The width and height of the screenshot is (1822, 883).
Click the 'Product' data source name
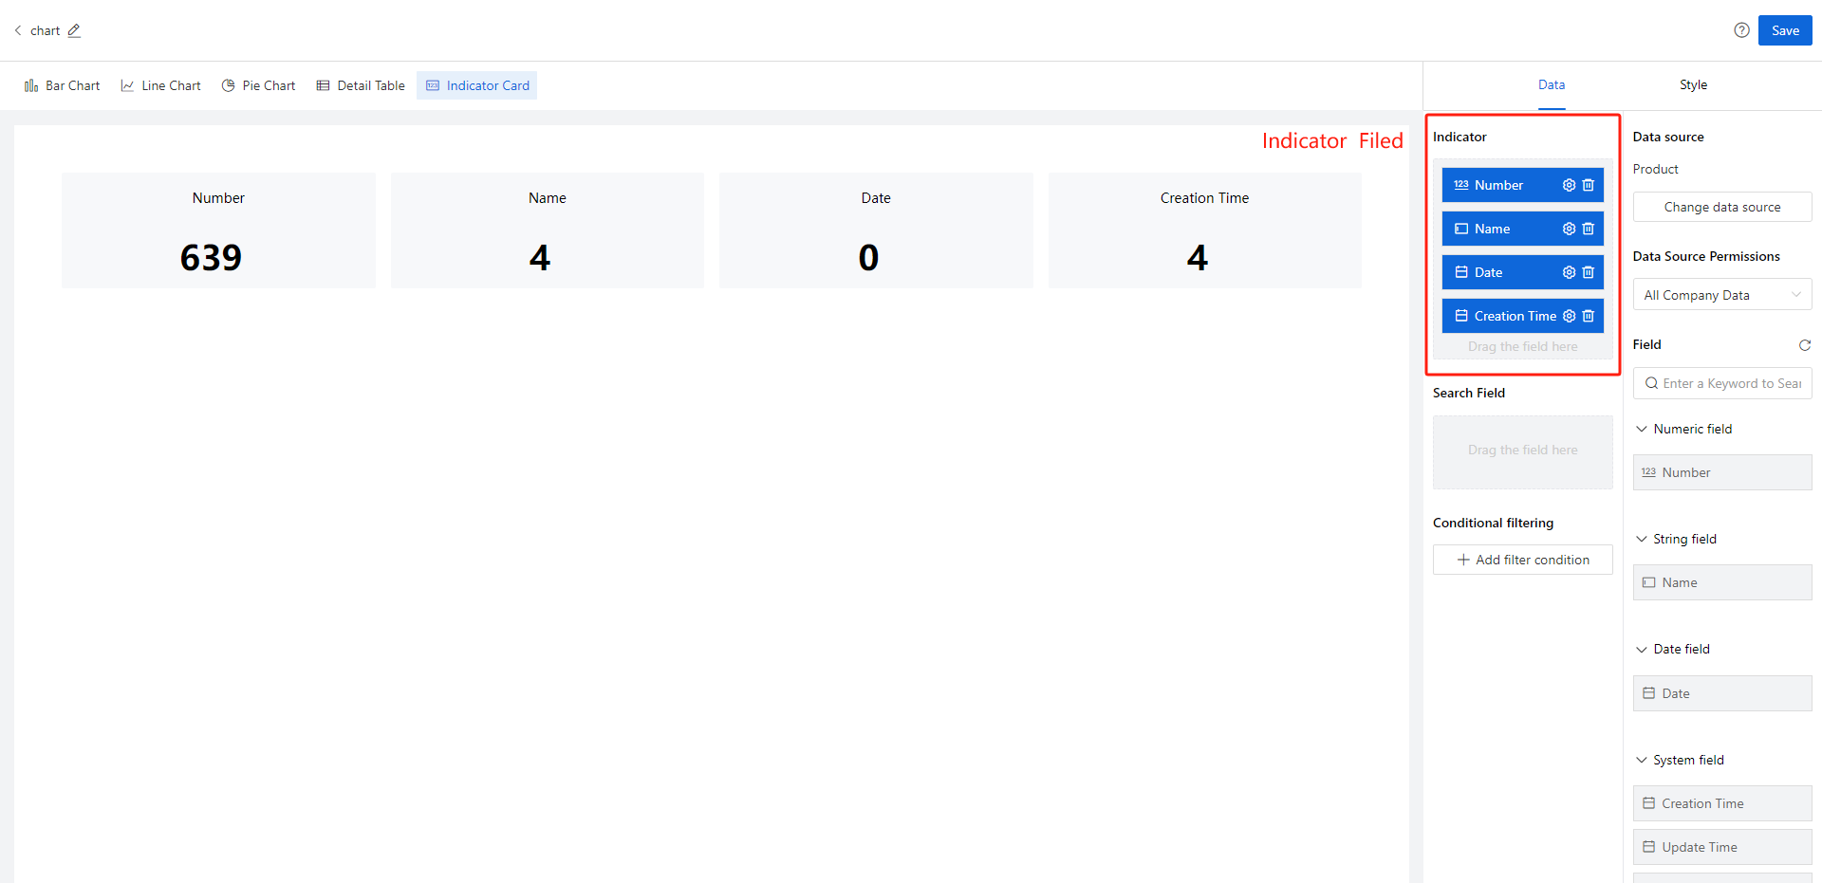click(x=1655, y=169)
